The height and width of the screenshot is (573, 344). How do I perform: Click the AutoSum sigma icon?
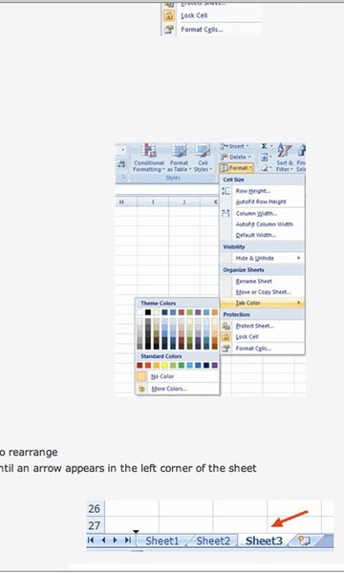pyautogui.click(x=264, y=146)
